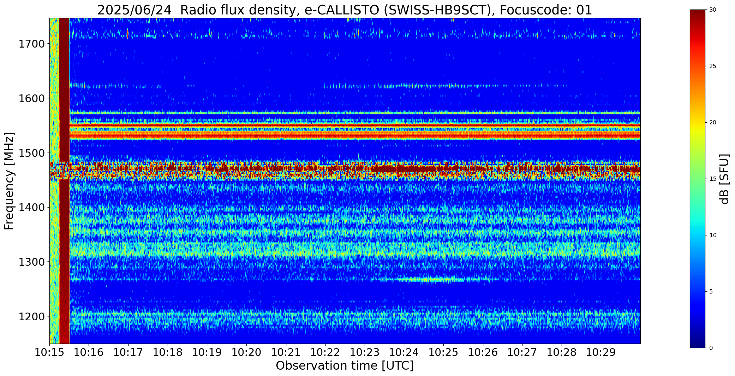Click the 10:27 time tick label
This screenshot has width=735, height=376.
click(522, 352)
